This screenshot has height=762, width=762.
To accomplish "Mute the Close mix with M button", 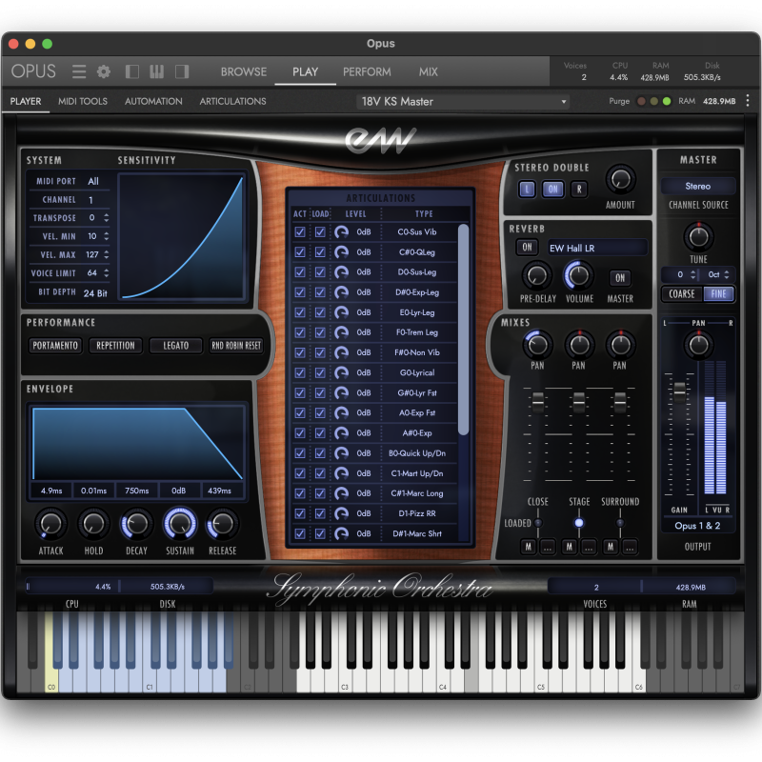I will pyautogui.click(x=529, y=547).
